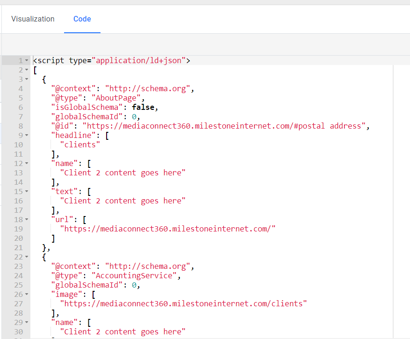Collapse the object starting on line 22
This screenshot has width=410, height=339.
(27, 257)
